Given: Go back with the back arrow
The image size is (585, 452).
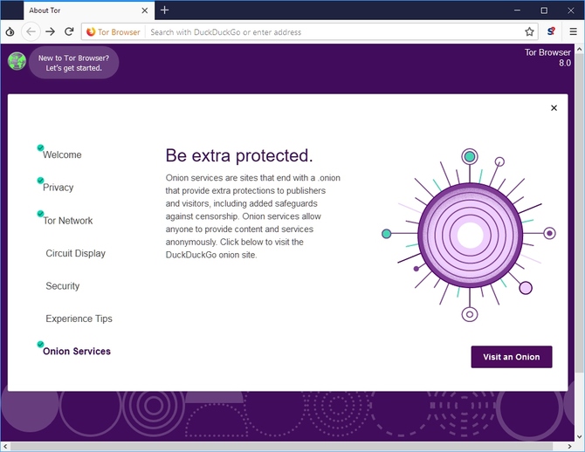Looking at the screenshot, I should click(x=31, y=32).
